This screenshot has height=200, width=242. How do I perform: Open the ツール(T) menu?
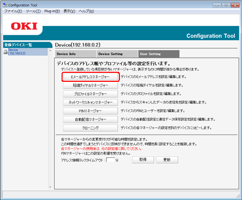coord(33,11)
